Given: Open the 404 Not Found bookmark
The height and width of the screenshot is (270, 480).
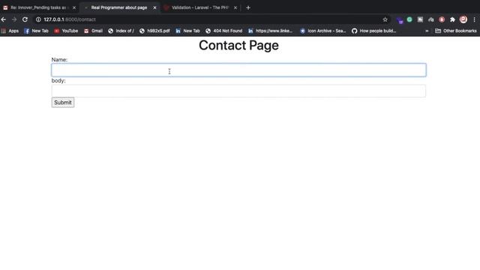Looking at the screenshot, I should point(223,31).
